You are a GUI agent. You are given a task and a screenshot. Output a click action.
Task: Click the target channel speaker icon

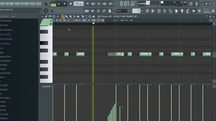coord(99,16)
